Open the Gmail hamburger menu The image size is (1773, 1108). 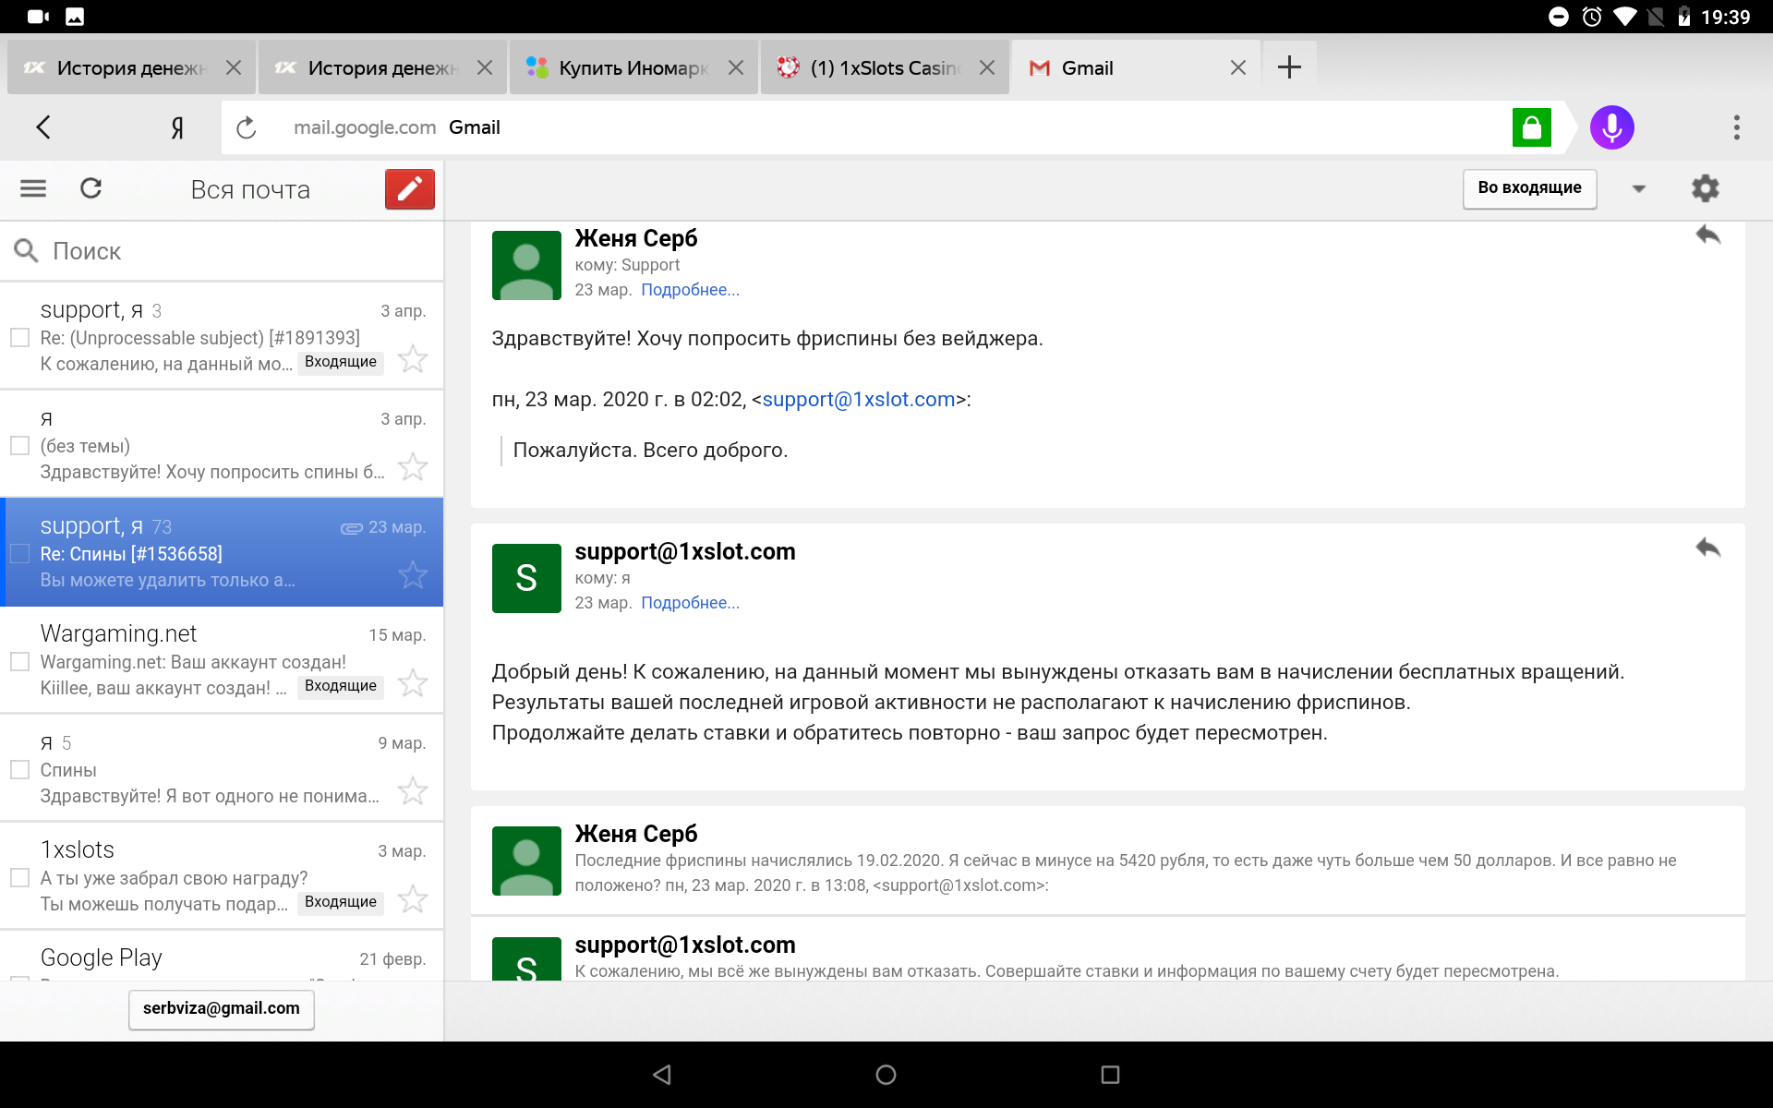coord(33,189)
